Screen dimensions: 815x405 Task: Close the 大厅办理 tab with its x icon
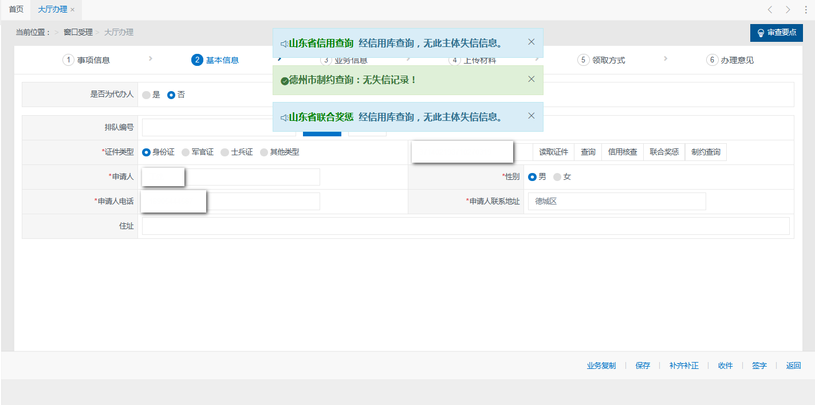[73, 10]
